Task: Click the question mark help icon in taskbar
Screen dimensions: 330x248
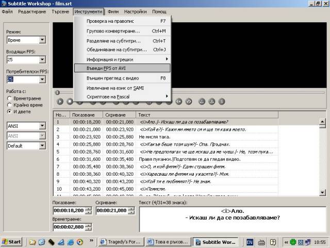Action: tap(273, 242)
